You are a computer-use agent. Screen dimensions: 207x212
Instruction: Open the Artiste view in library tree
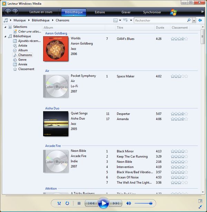tap(23, 45)
